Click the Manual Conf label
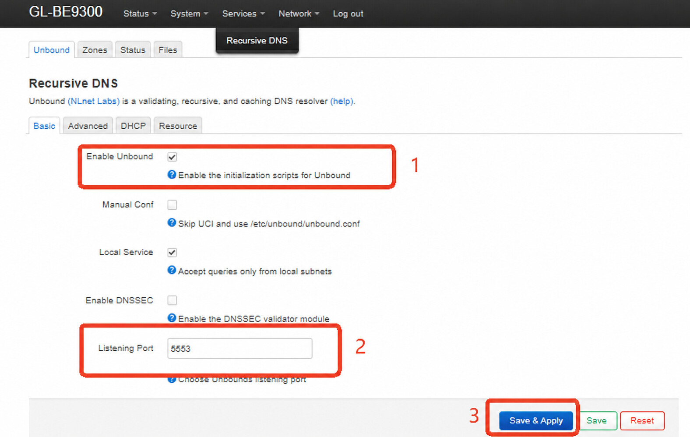Viewport: 690px width, 437px height. [x=128, y=204]
